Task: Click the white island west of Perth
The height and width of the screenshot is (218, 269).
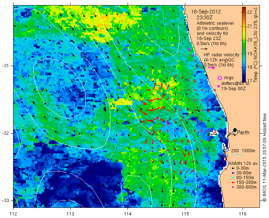Action: pyautogui.click(x=214, y=133)
